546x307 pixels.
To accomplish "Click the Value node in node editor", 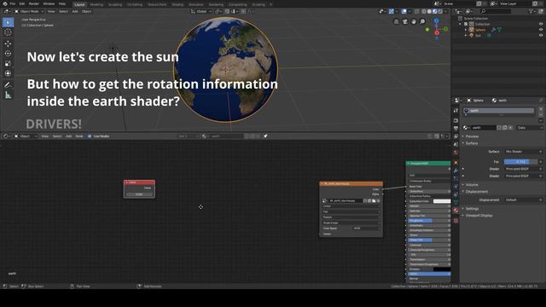I will click(x=139, y=189).
